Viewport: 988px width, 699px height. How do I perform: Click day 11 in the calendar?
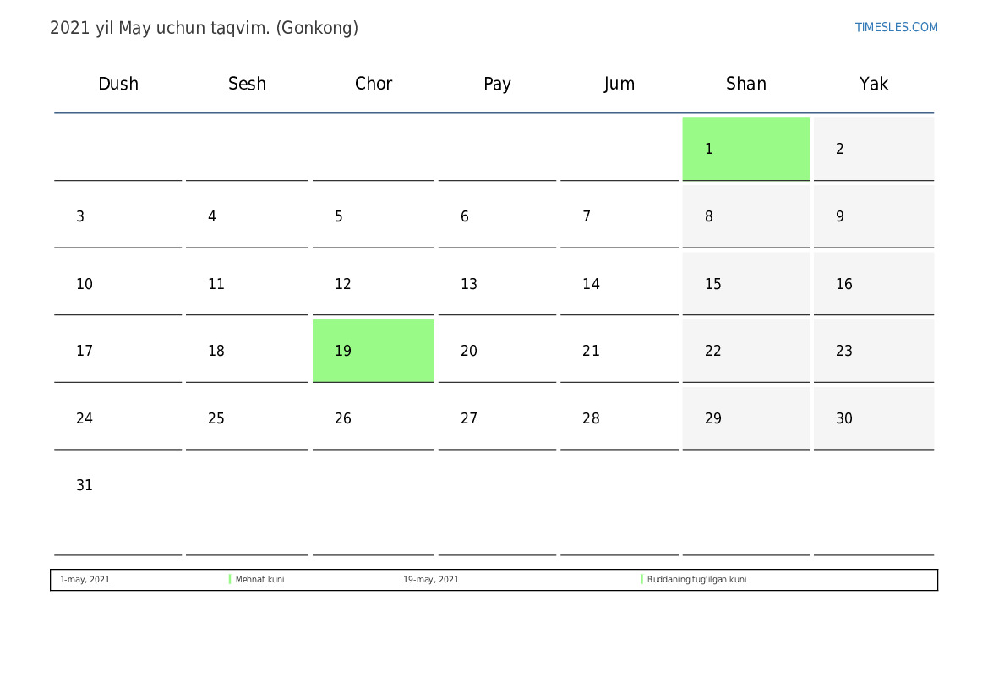pos(247,284)
